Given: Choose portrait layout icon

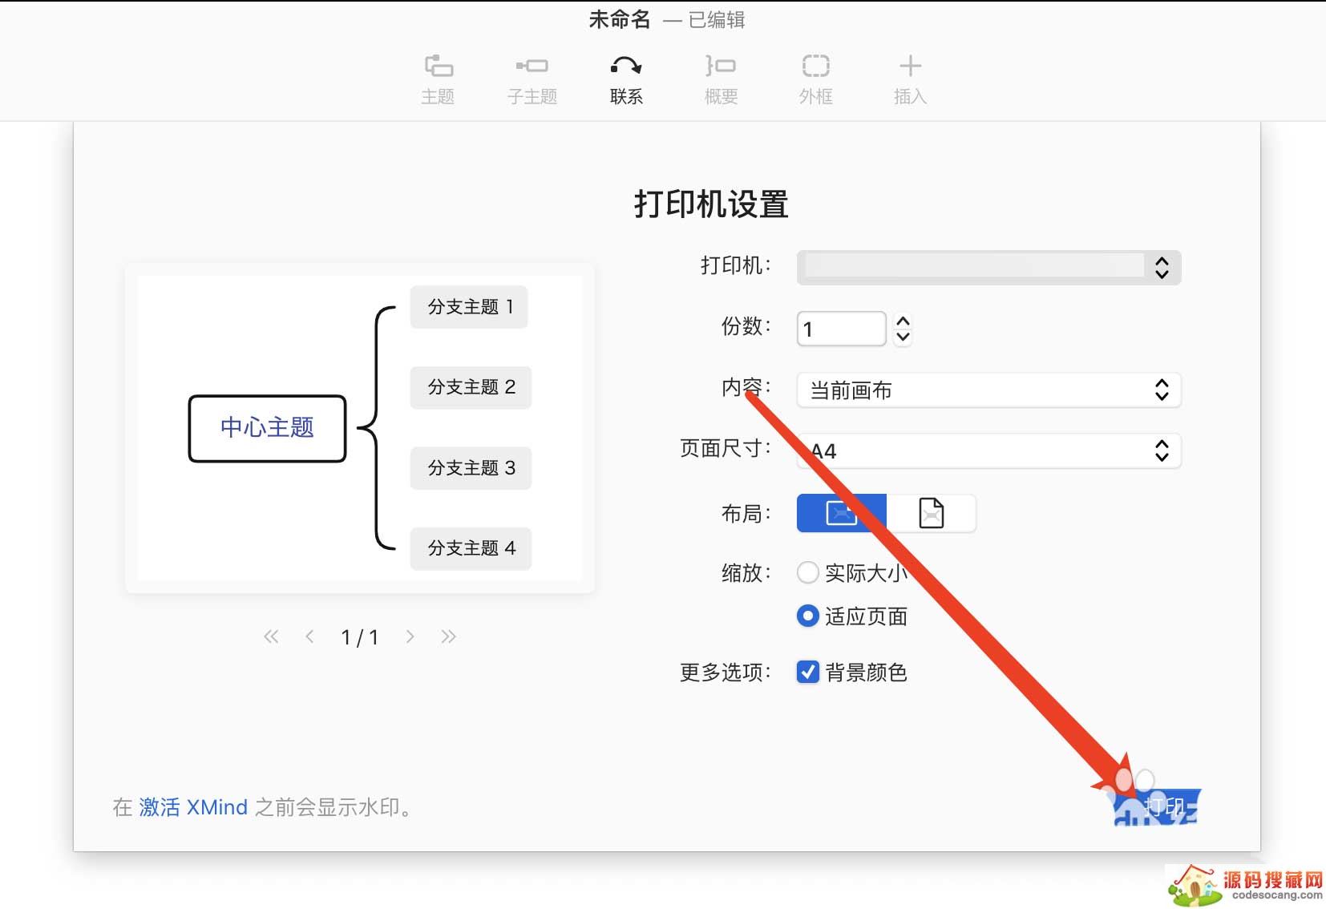Looking at the screenshot, I should click(x=931, y=513).
